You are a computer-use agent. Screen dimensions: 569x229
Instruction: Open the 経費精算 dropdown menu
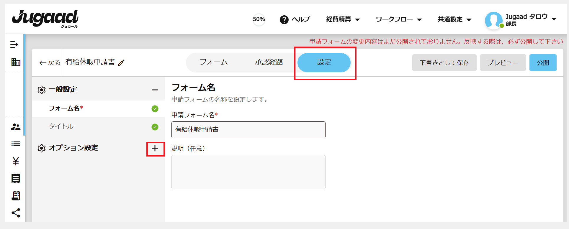coord(343,19)
